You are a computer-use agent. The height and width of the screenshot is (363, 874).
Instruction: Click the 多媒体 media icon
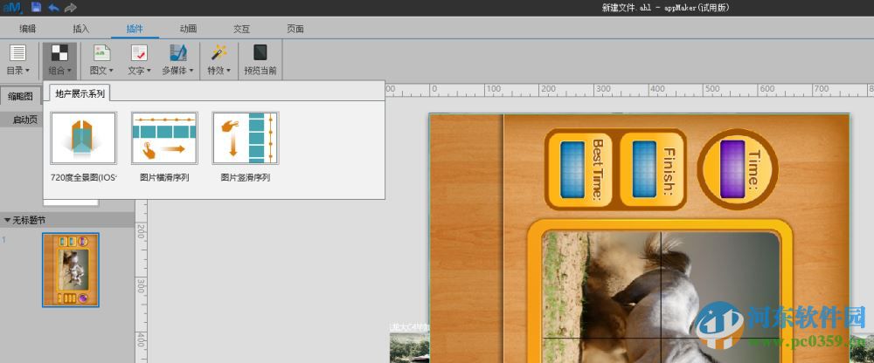178,53
